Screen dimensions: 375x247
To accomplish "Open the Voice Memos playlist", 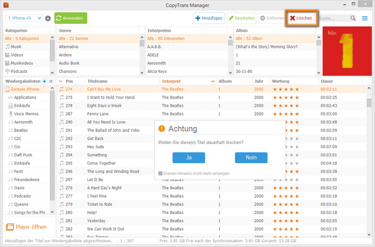I will (x=27, y=114).
